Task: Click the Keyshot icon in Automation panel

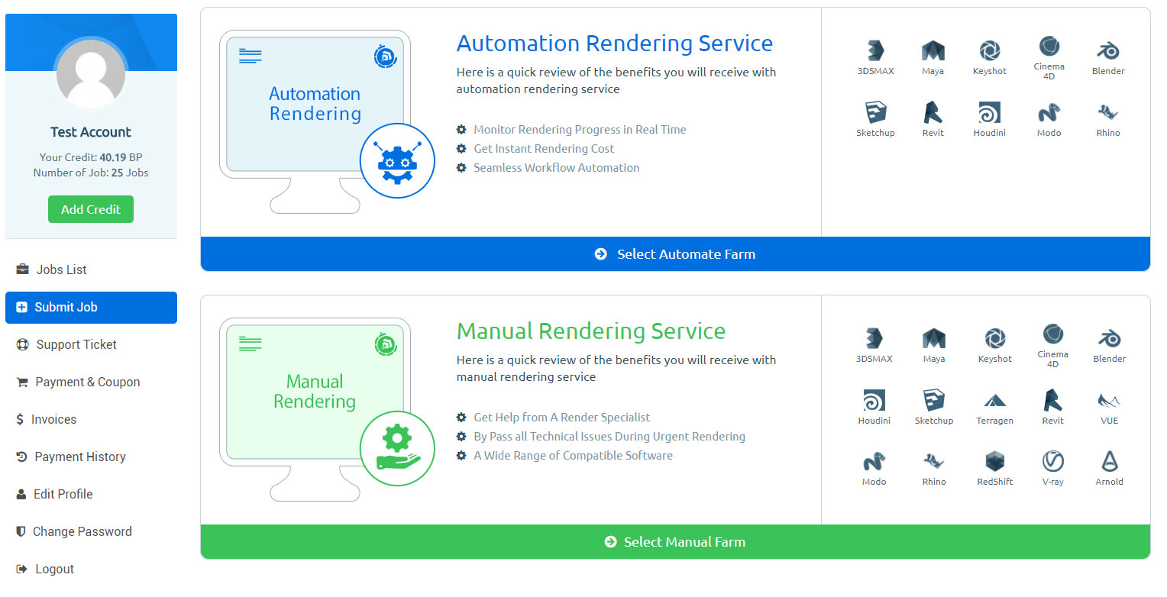Action: coord(989,51)
